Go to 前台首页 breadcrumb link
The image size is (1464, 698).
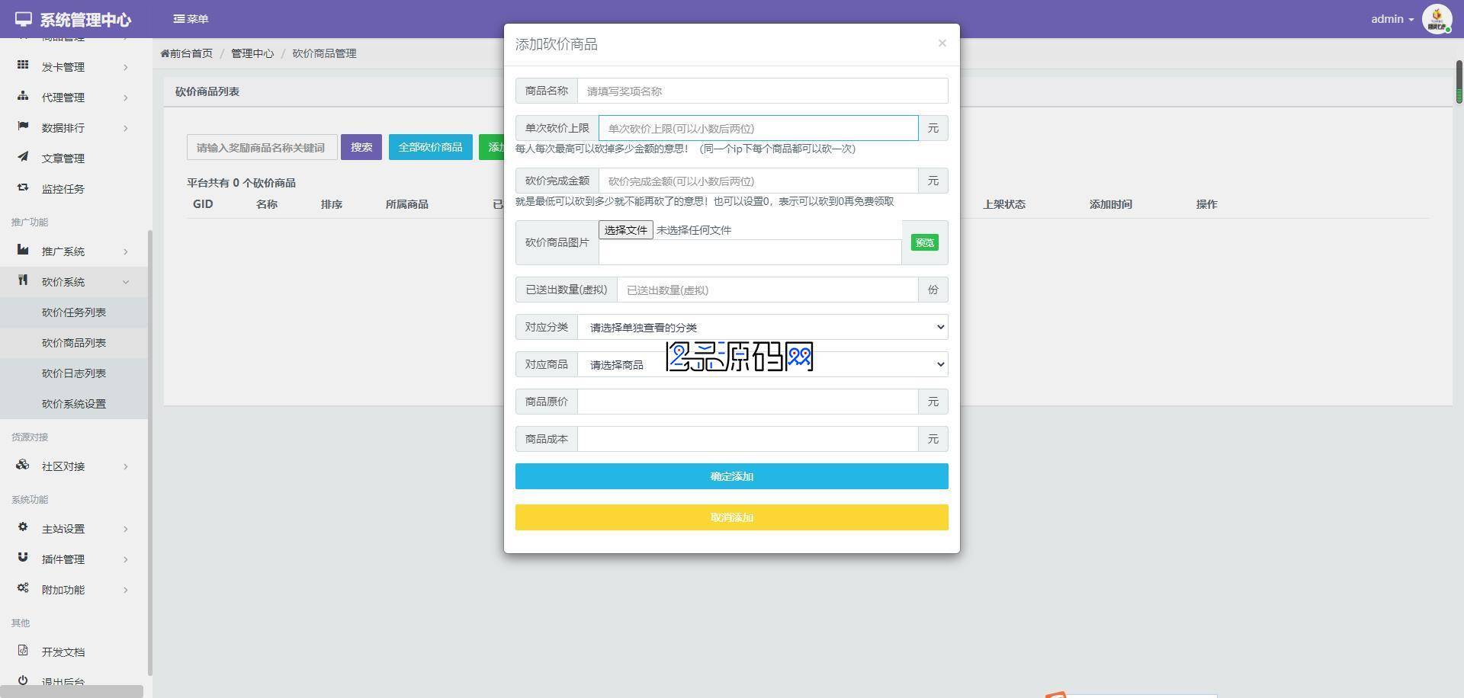187,53
